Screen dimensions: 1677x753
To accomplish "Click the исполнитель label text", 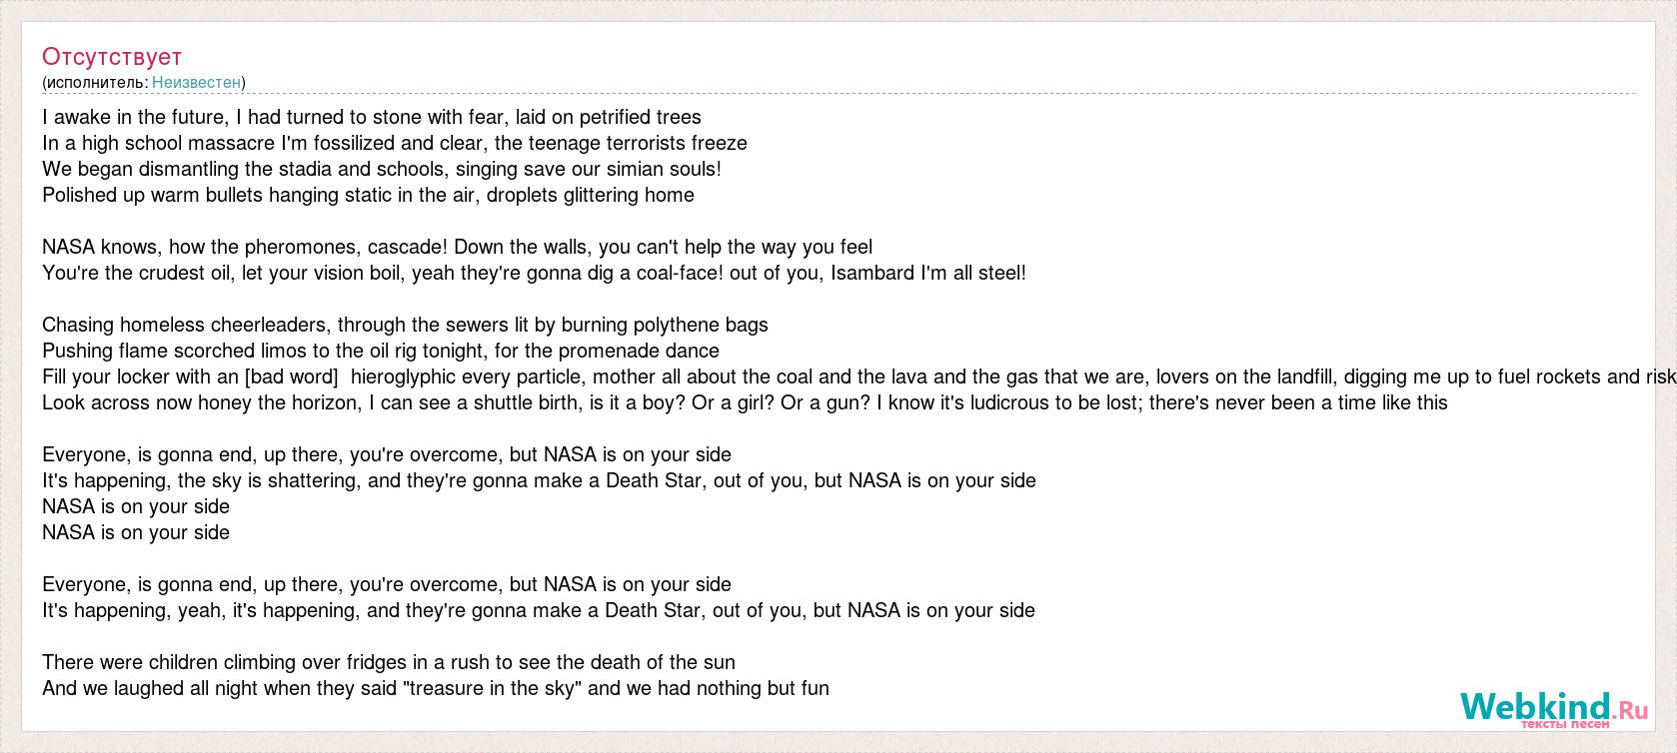I will tap(97, 82).
